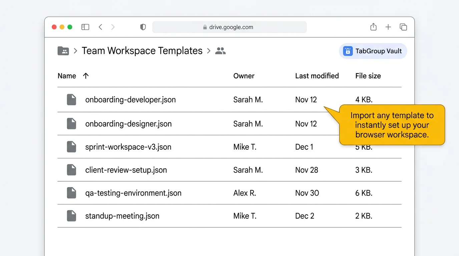Viewport: 459px width, 256px height.
Task: Click the File size column header
Action: coord(368,76)
